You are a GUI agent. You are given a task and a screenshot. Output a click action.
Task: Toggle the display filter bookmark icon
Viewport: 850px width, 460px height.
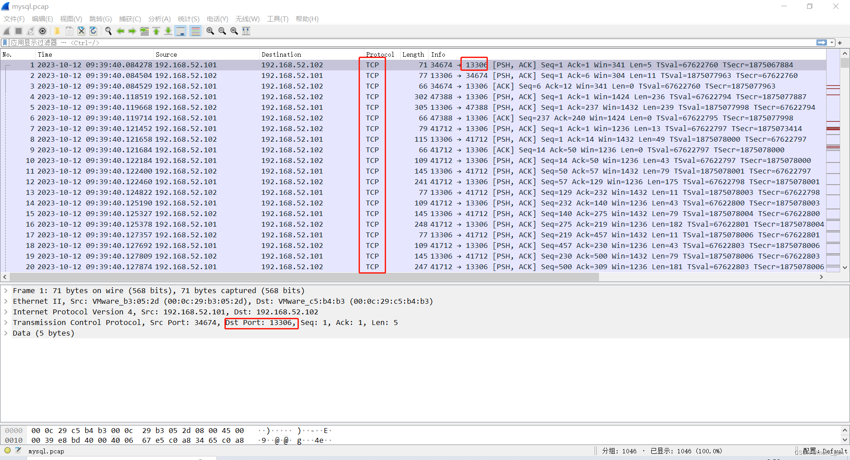pyautogui.click(x=4, y=43)
